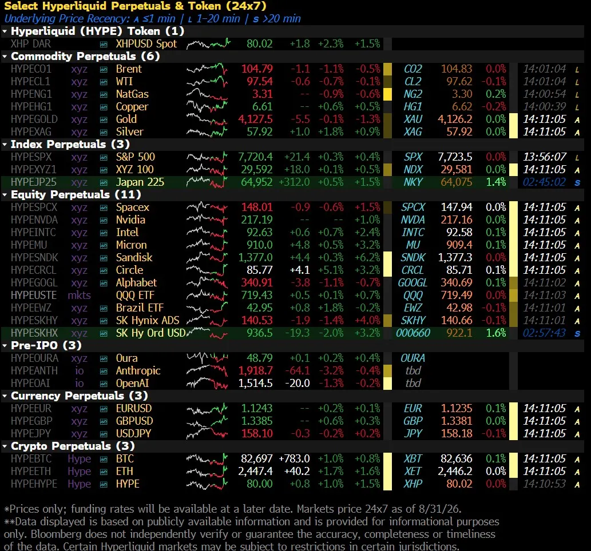Click the mkts source label for QQQ ETF
591x551 pixels.
coord(79,296)
